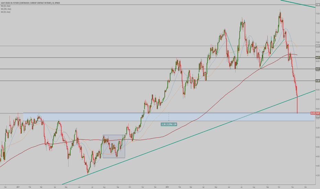The image size is (320, 189).
Task: Select the -1.78 (-3.23%) measurement label
Action: (x=169, y=124)
